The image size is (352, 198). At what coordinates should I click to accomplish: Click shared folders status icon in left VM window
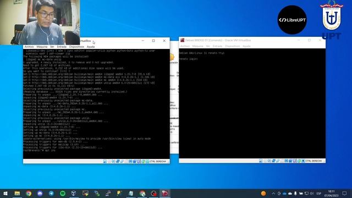[x=126, y=161]
